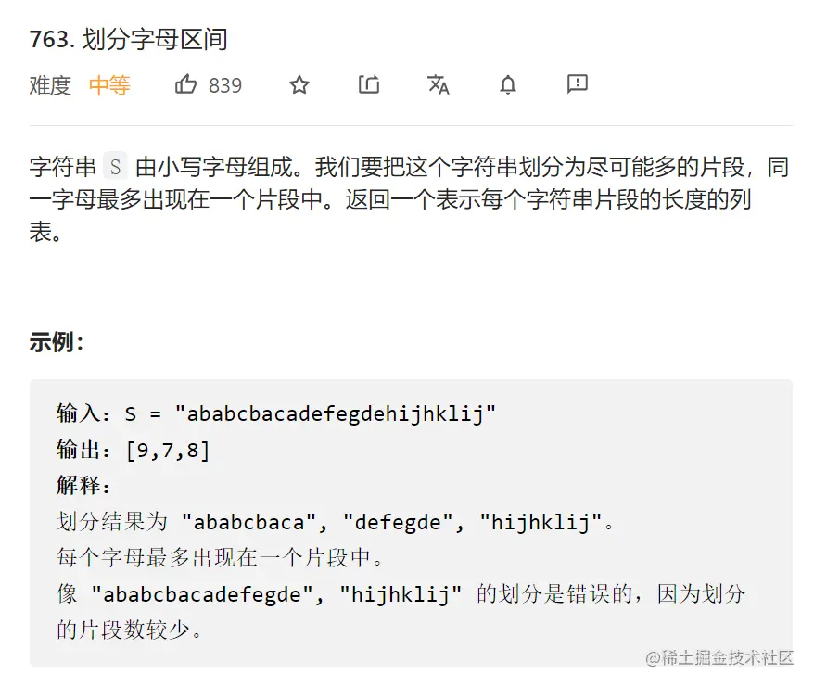Click the share icon
This screenshot has width=814, height=687.
click(x=369, y=84)
